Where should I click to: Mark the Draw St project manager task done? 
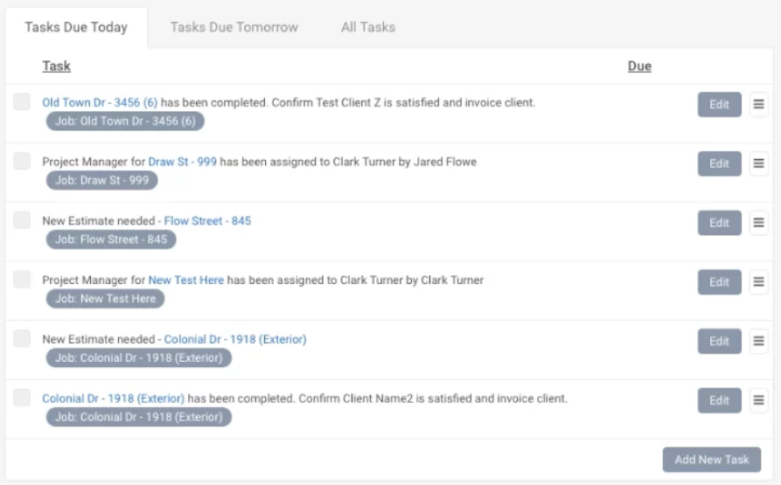coord(22,162)
